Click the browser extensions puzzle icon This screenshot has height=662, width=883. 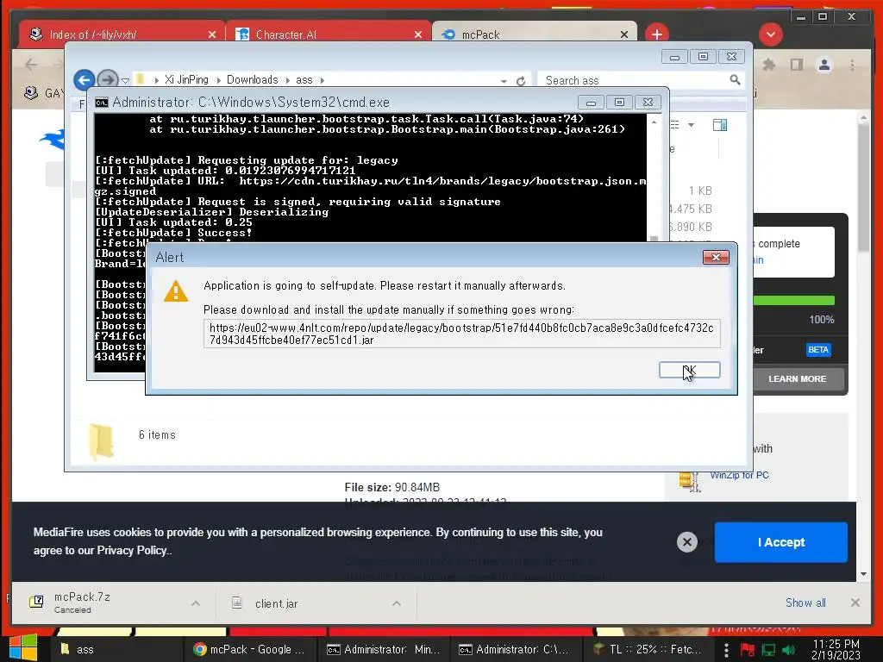pyautogui.click(x=768, y=65)
